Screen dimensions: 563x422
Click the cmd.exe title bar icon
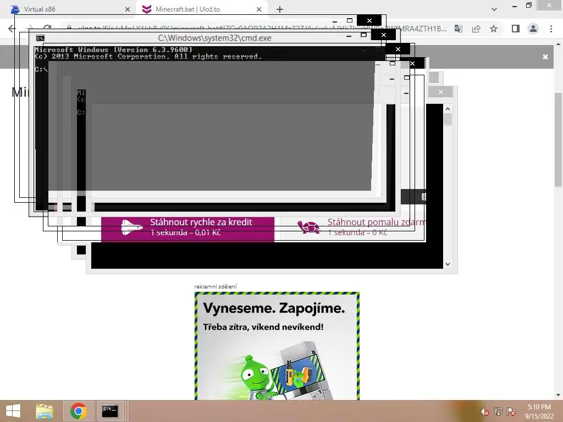click(40, 38)
